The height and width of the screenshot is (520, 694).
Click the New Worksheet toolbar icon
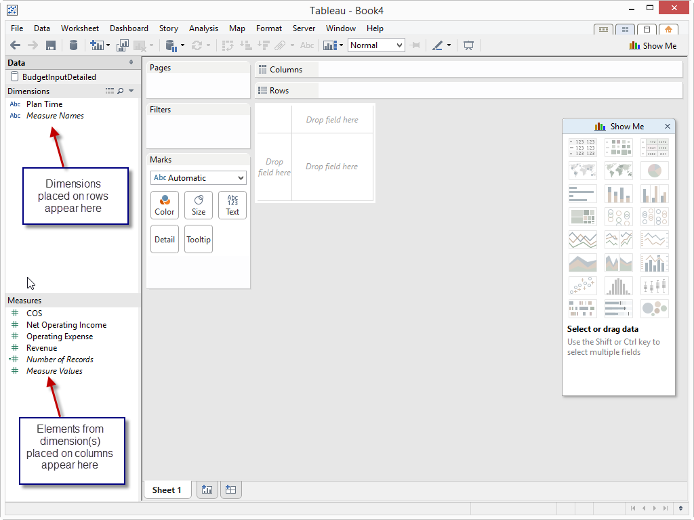[x=96, y=45]
